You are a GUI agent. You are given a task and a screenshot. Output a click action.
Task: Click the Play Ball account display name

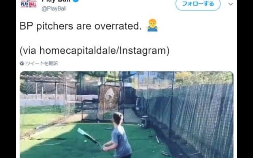click(56, 1)
